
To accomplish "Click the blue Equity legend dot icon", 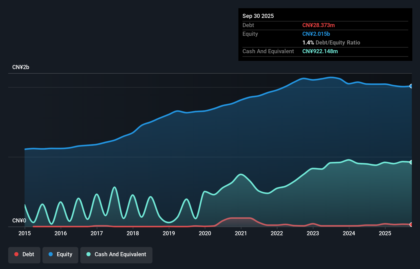I will [x=51, y=254].
